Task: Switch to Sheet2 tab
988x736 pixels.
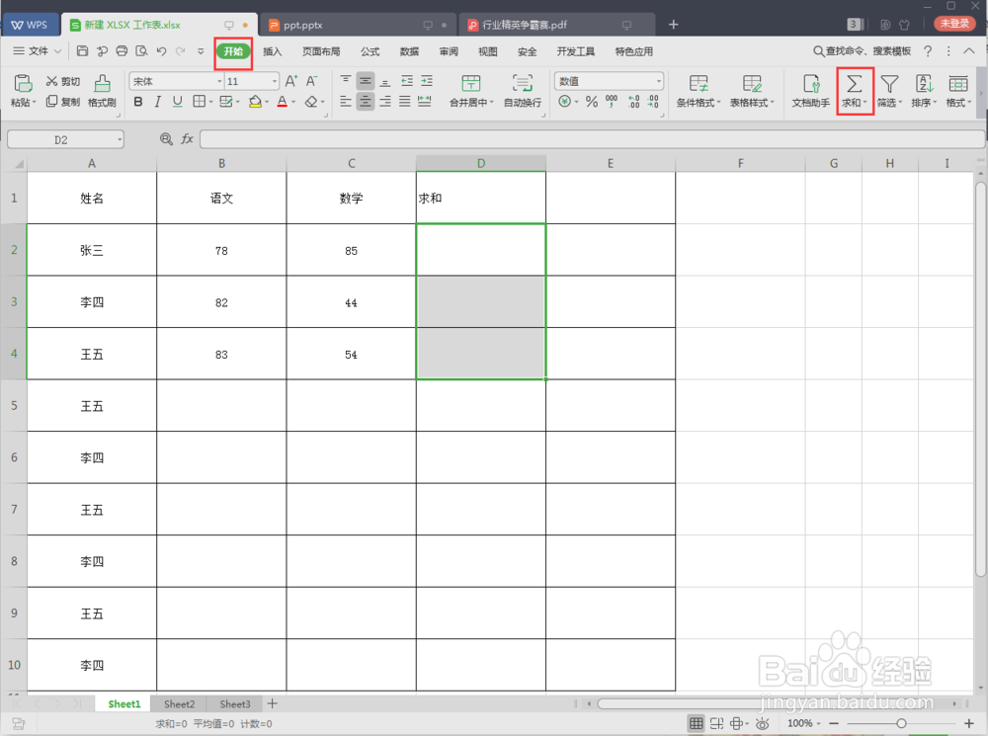Action: click(179, 703)
